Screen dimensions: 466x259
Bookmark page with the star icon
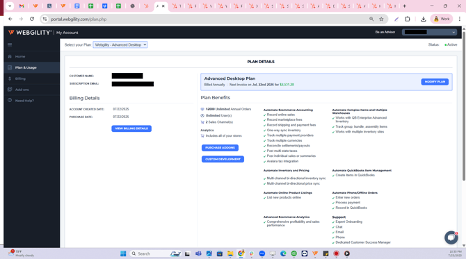[381, 19]
